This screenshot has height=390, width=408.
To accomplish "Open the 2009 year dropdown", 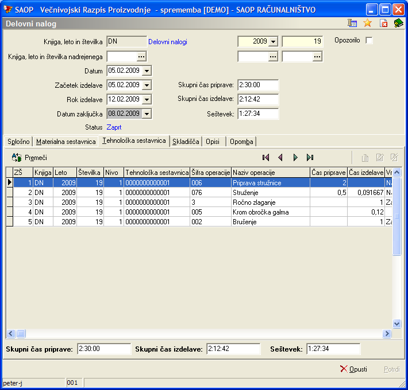I will pos(272,41).
